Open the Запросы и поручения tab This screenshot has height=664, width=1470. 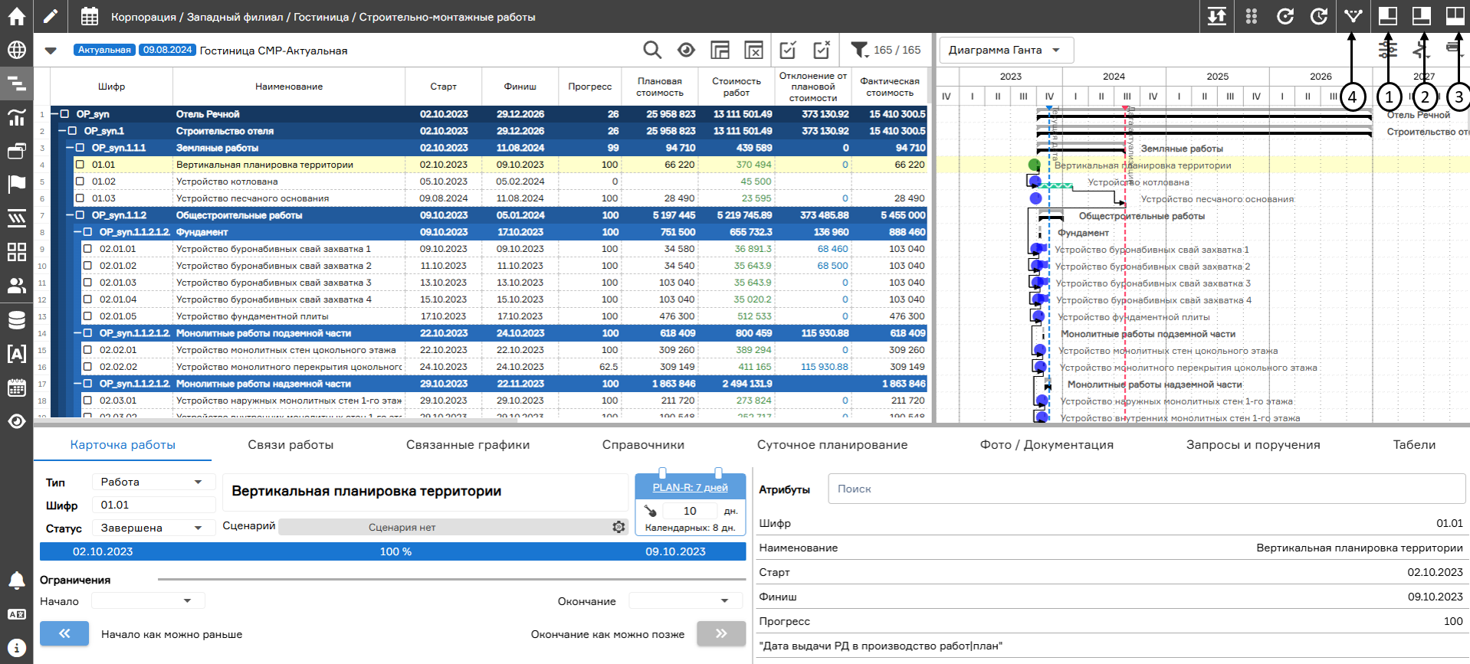click(1253, 445)
